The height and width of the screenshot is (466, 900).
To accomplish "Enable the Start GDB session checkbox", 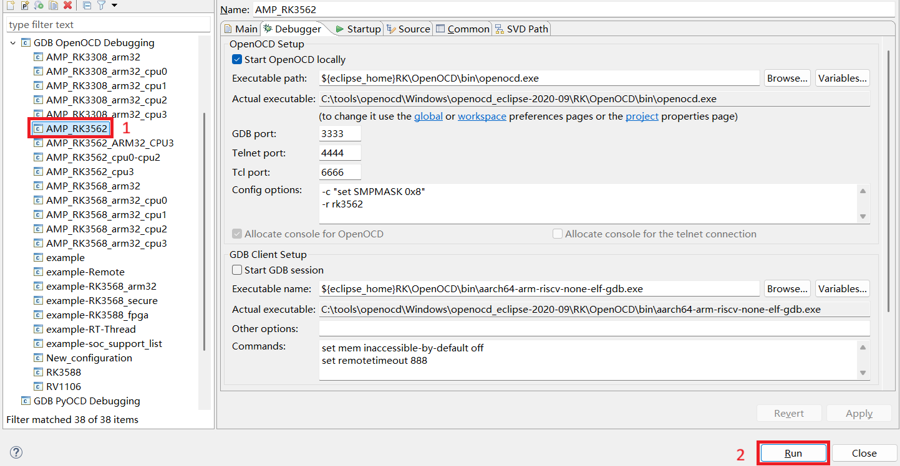I will pos(237,270).
